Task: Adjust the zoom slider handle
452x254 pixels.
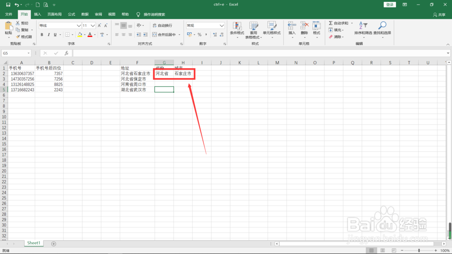Action: pyautogui.click(x=419, y=250)
